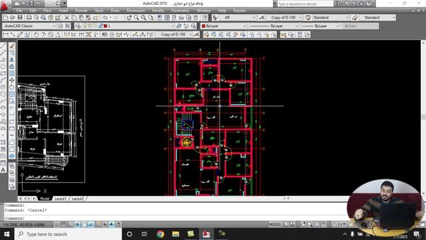
Task: Click the binoculars search icon in InfoCenter
Action: (x=337, y=3)
